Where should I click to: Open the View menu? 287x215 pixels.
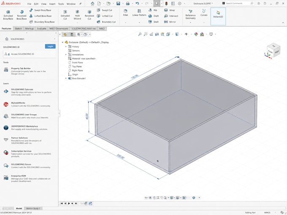43,4
